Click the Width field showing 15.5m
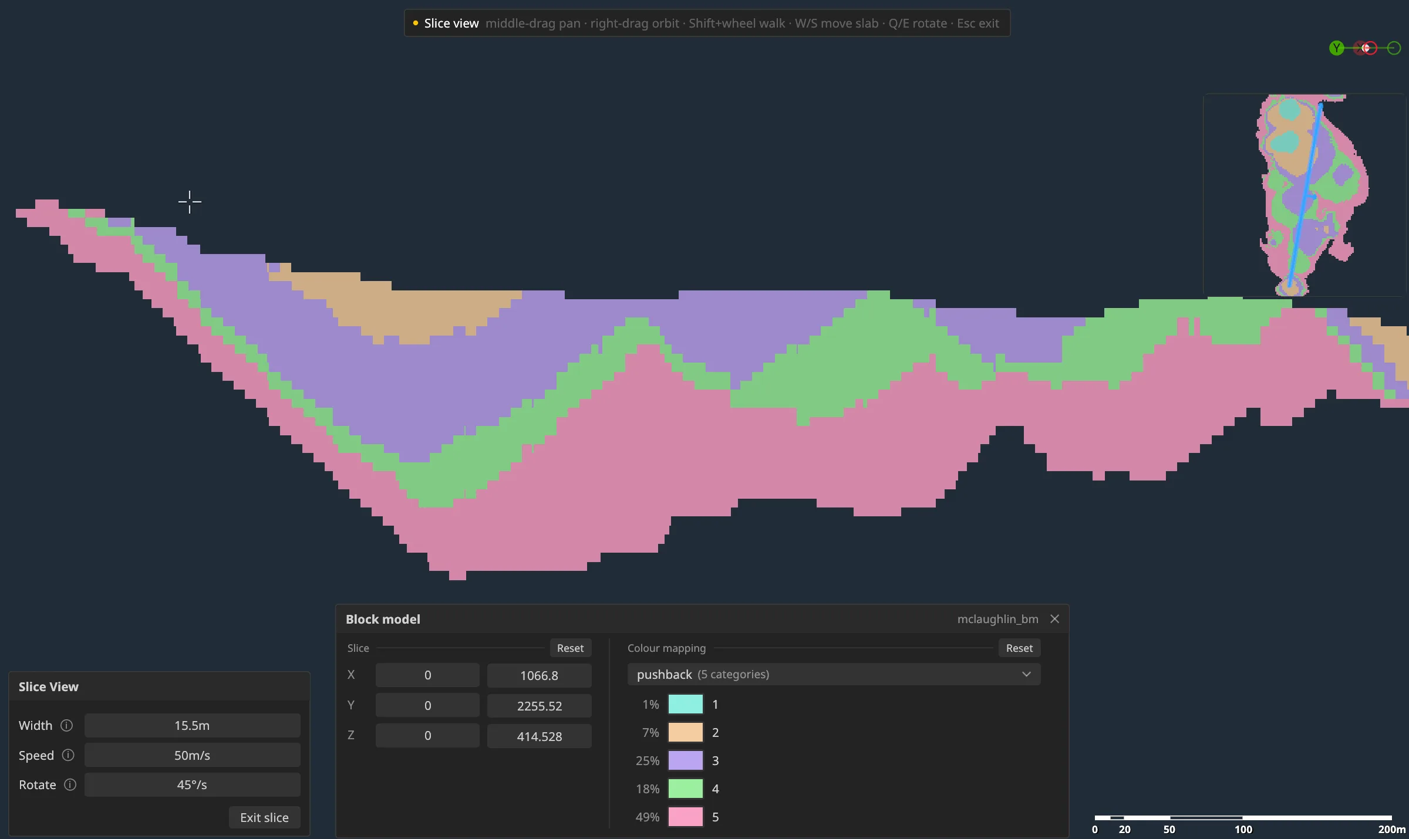 192,726
